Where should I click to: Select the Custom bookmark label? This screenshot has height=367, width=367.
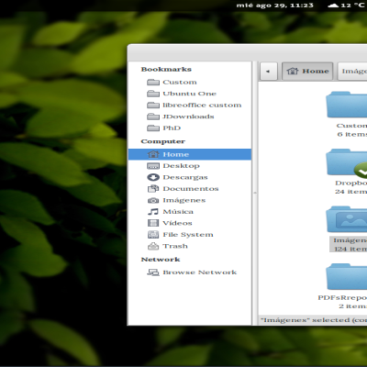tap(180, 83)
